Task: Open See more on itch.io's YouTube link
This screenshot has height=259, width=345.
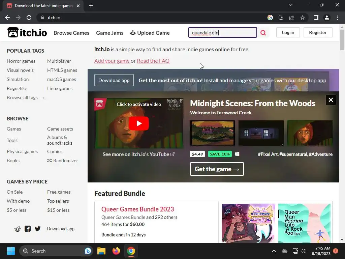Action: 138,154
